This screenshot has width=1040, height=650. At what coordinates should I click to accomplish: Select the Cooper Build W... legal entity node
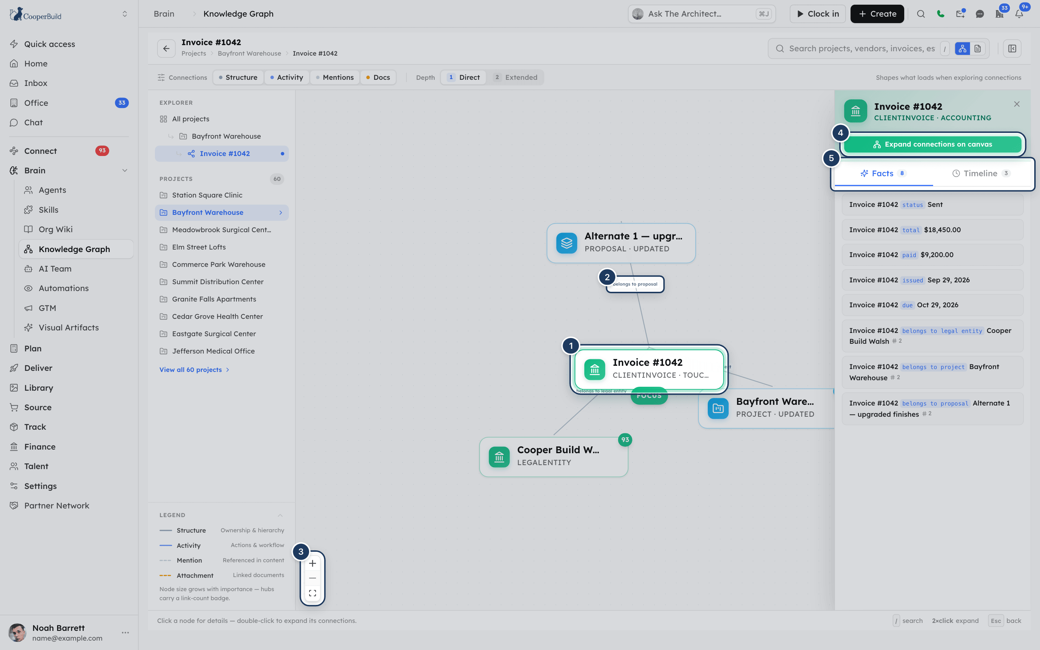tap(554, 456)
